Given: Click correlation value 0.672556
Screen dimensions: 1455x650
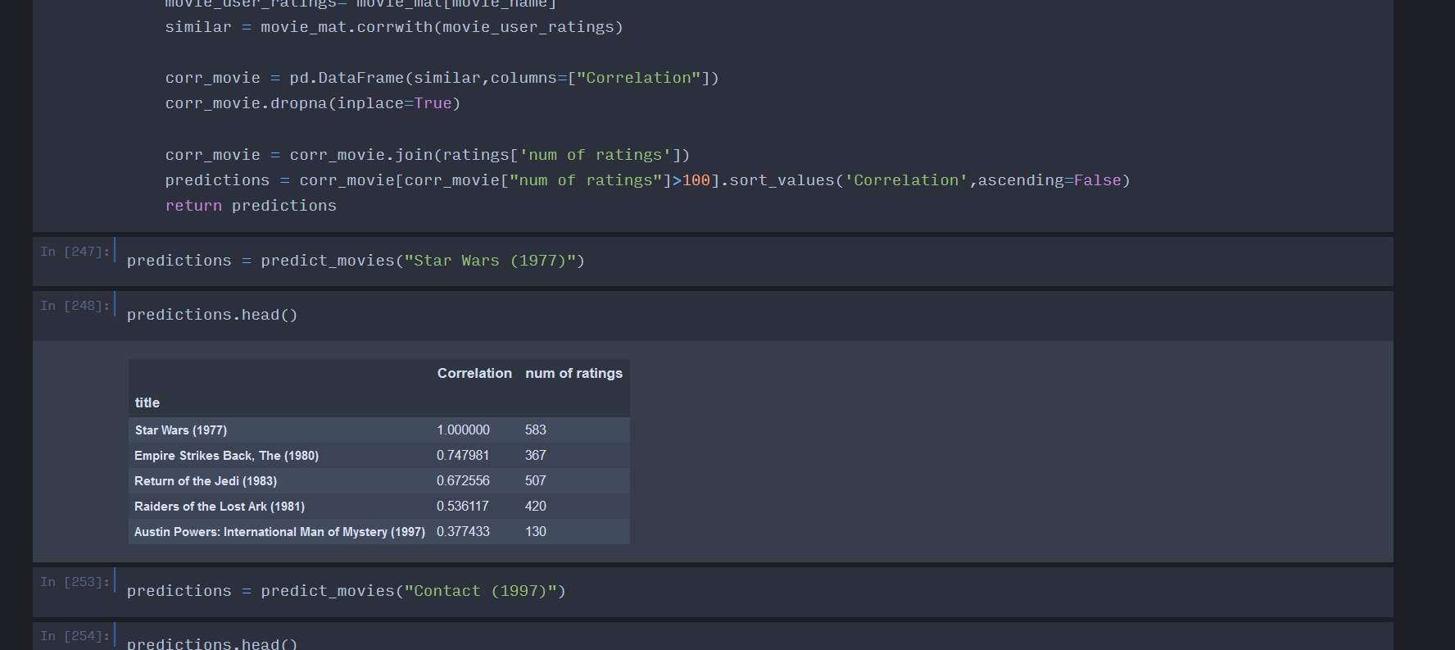Looking at the screenshot, I should click(463, 481).
